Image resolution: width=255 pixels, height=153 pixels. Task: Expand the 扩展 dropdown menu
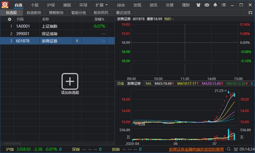tap(101, 5)
